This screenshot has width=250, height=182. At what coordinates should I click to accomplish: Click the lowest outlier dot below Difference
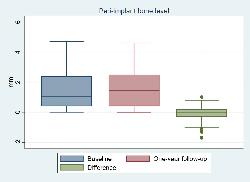(x=202, y=138)
